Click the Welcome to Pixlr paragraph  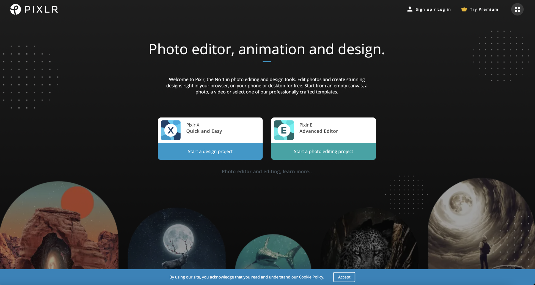coord(267,86)
